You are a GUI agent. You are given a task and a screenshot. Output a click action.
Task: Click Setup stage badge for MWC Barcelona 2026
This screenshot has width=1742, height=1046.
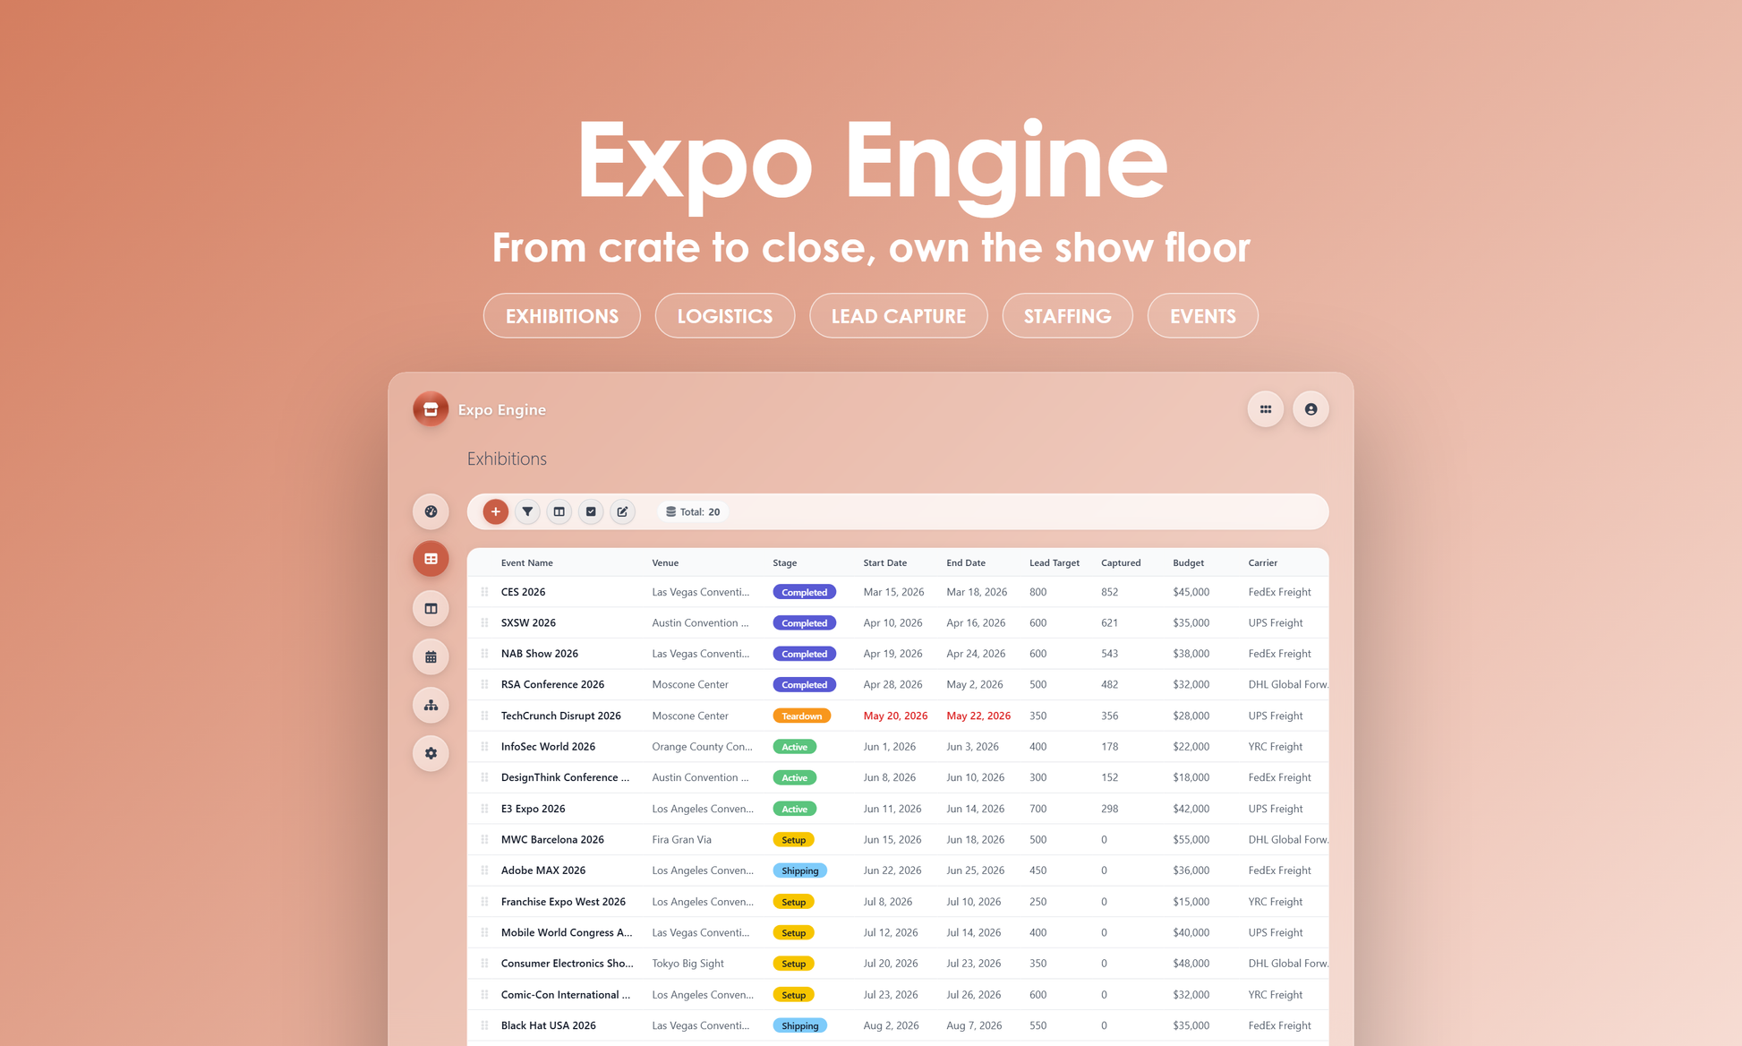tap(794, 839)
